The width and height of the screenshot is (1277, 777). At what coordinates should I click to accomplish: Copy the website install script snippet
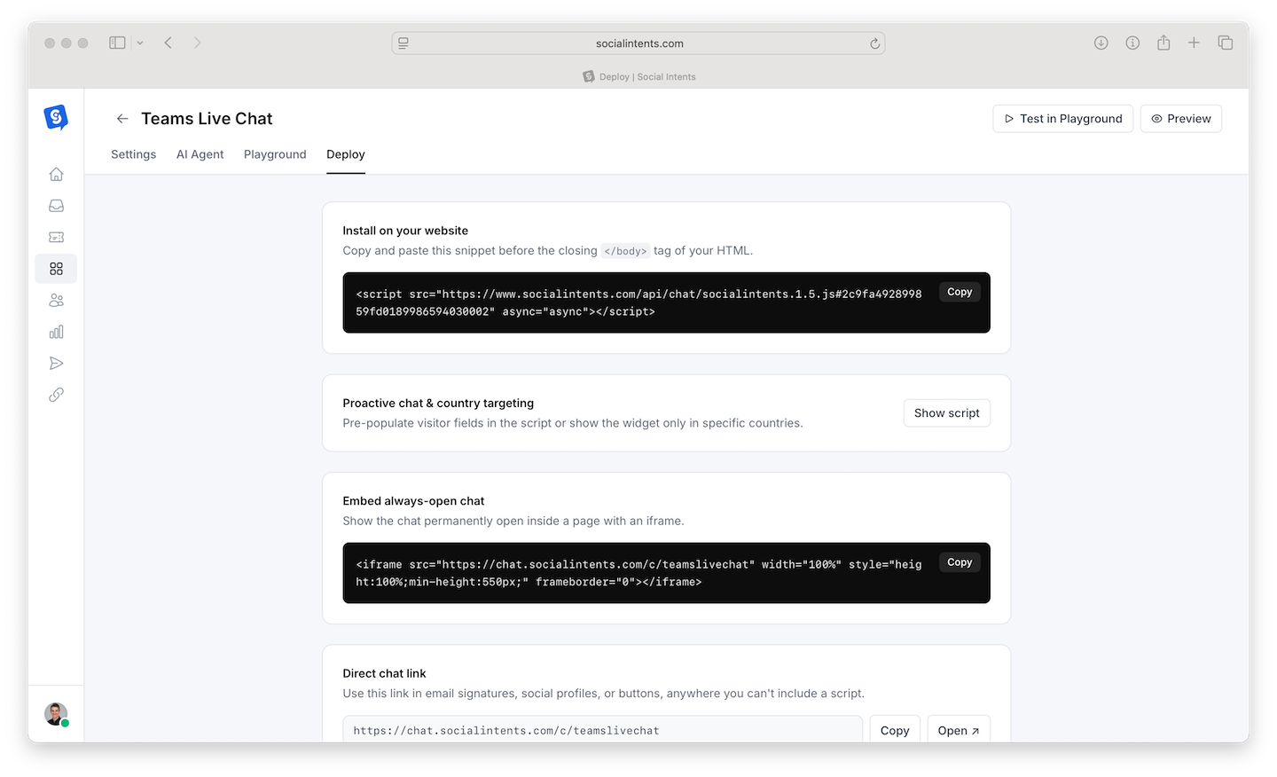pyautogui.click(x=960, y=292)
